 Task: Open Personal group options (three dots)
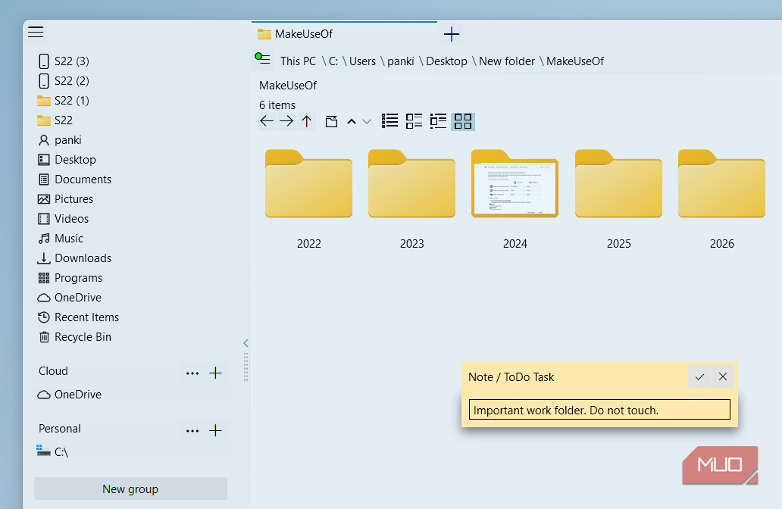[x=192, y=431]
